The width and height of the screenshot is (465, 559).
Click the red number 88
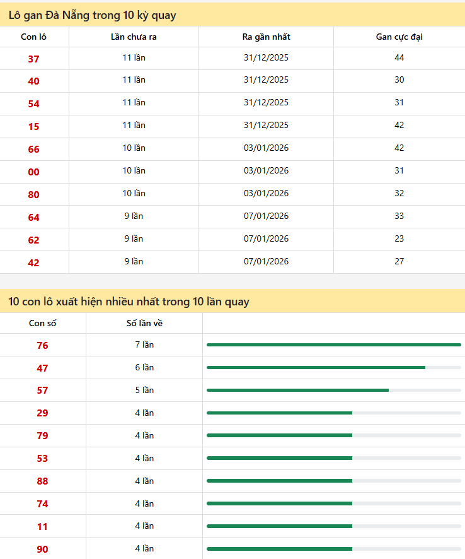pos(42,481)
